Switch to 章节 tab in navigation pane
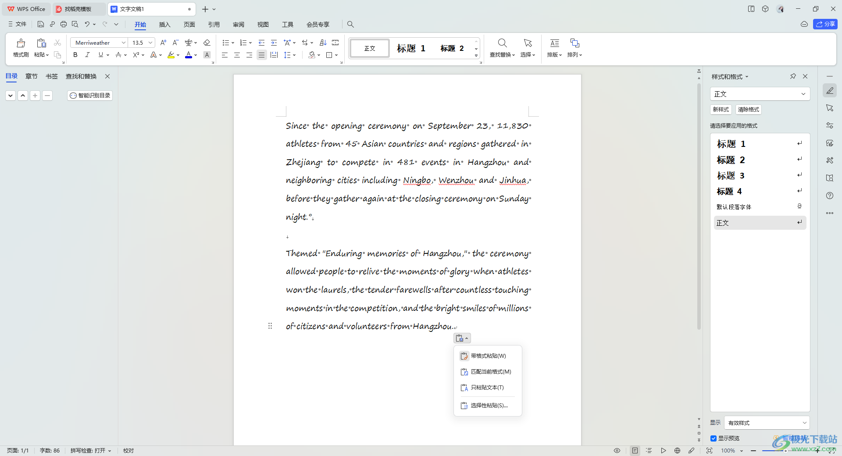This screenshot has width=842, height=456. (x=31, y=76)
